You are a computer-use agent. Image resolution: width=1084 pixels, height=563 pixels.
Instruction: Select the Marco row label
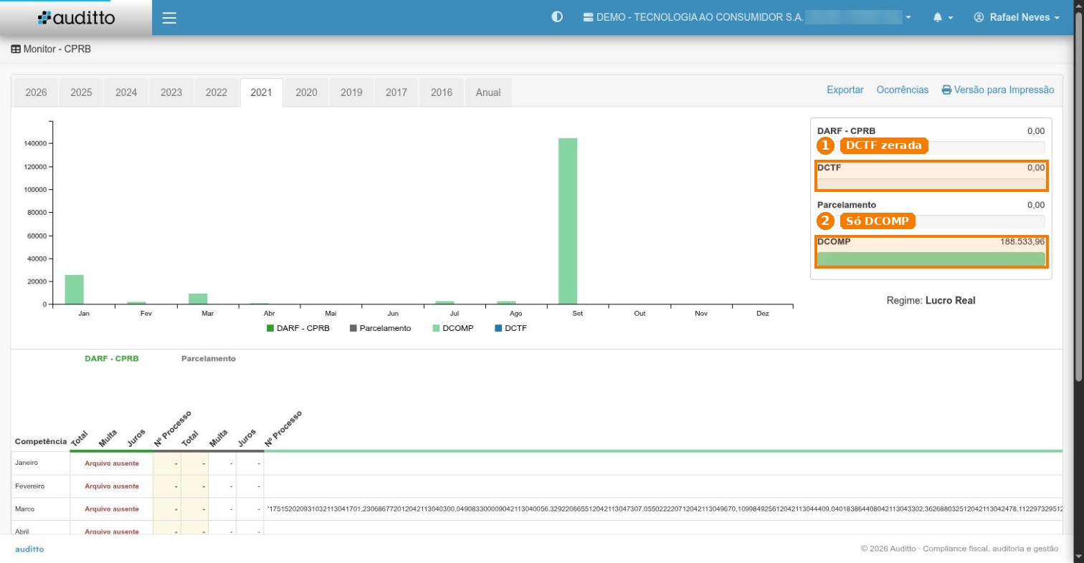coord(25,509)
